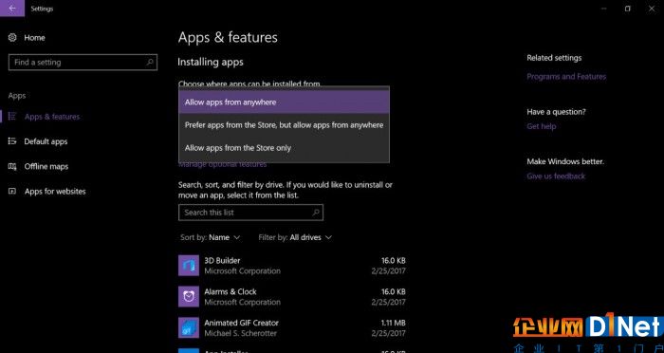Viewport: 664px width, 353px height.
Task: Select Allow apps from anywhere
Action: [284, 102]
